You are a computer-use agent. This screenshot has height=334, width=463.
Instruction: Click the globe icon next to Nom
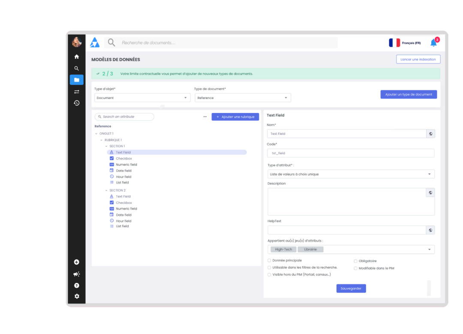pos(431,134)
